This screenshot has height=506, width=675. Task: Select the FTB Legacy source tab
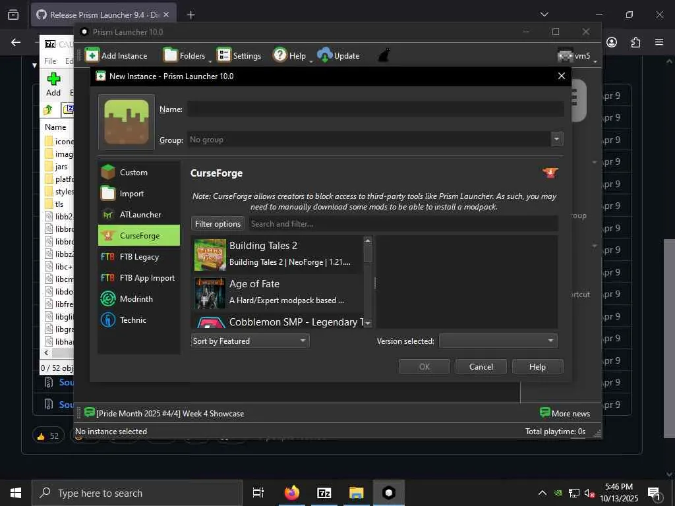click(139, 256)
